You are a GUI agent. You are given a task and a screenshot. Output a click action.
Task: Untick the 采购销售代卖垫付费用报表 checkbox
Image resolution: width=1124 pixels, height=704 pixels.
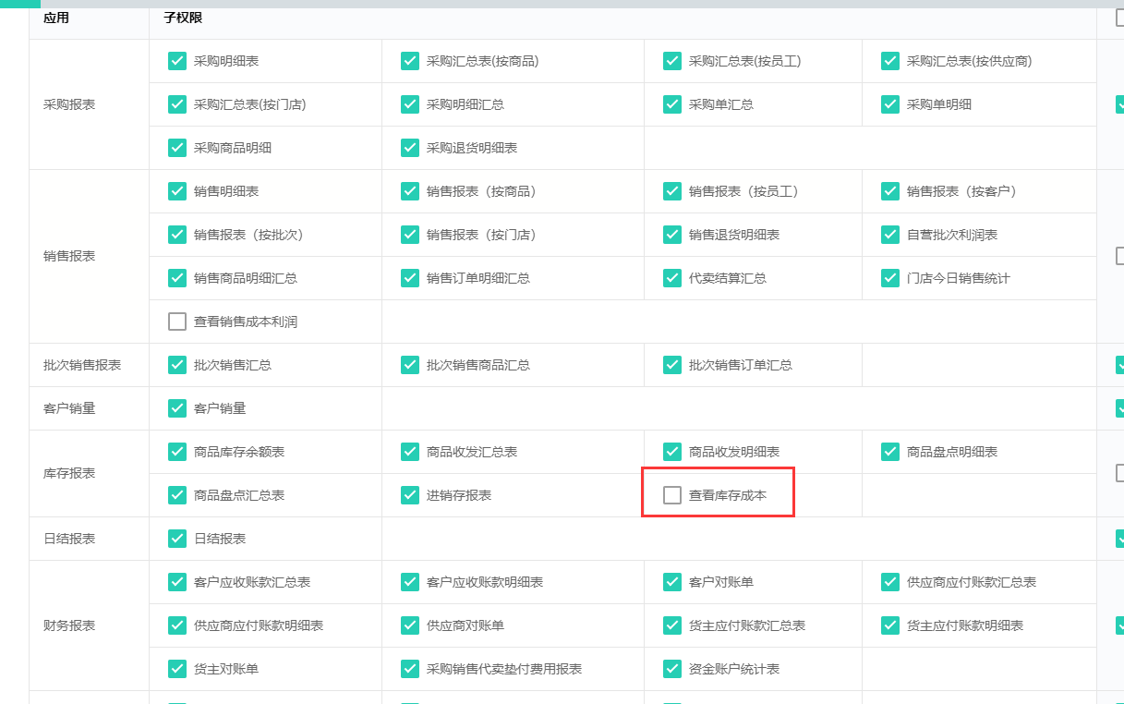[410, 669]
